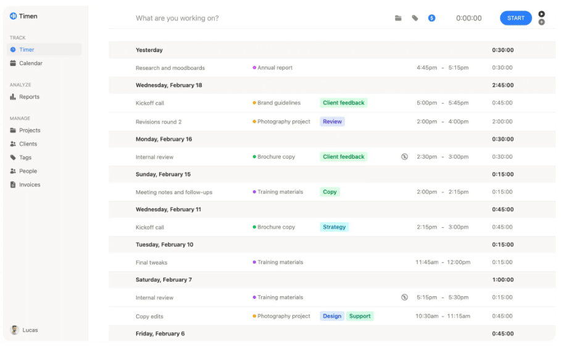Viewport: 561px width, 358px height.
Task: Click the Wednesday, February 18 header
Action: click(x=332, y=85)
